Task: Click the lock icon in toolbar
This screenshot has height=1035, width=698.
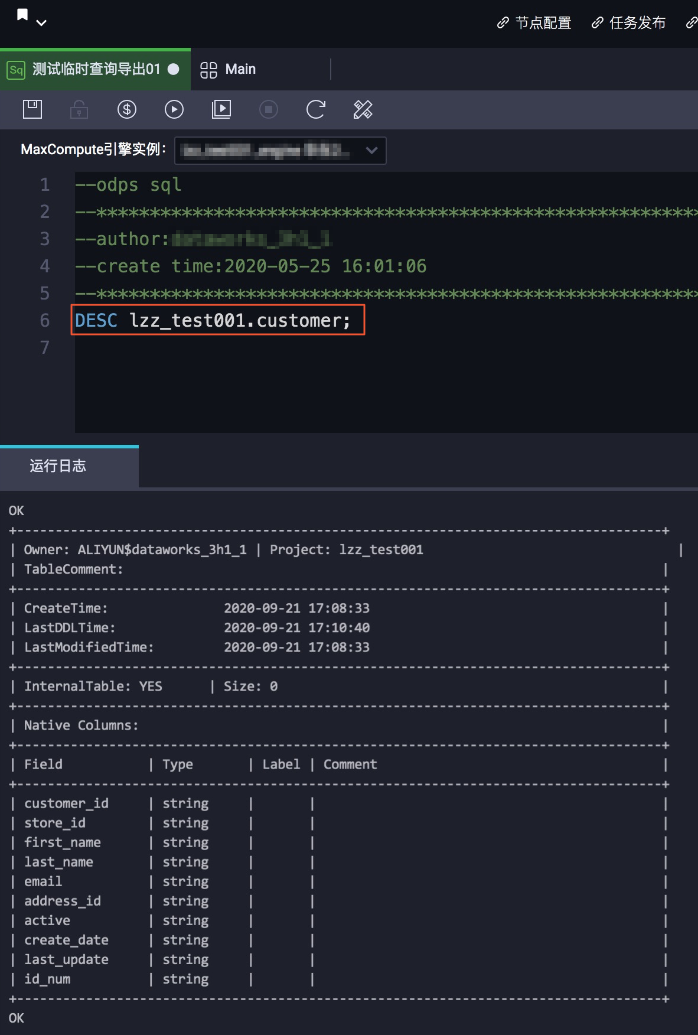Action: tap(79, 109)
